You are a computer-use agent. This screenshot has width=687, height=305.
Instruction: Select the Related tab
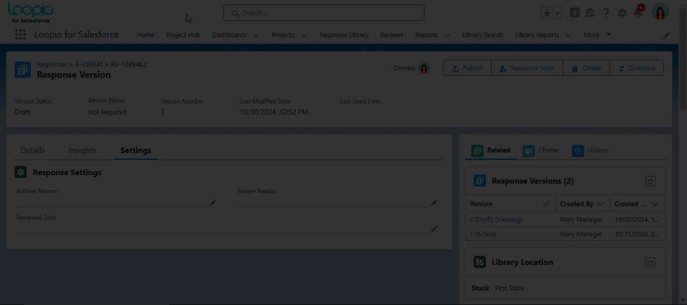click(491, 150)
